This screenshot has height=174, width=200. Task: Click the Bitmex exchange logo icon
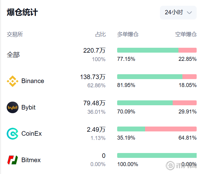[x=12, y=160]
